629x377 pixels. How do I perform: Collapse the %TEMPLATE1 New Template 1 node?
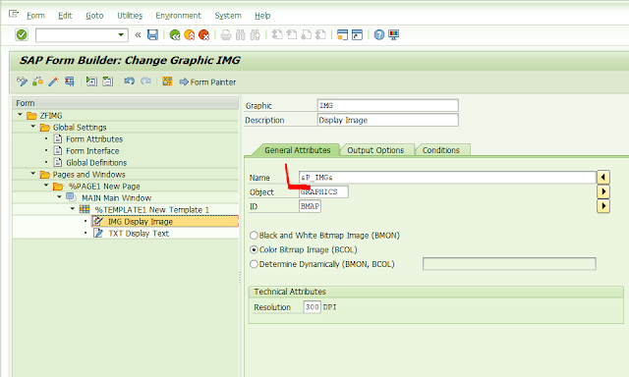(x=73, y=208)
